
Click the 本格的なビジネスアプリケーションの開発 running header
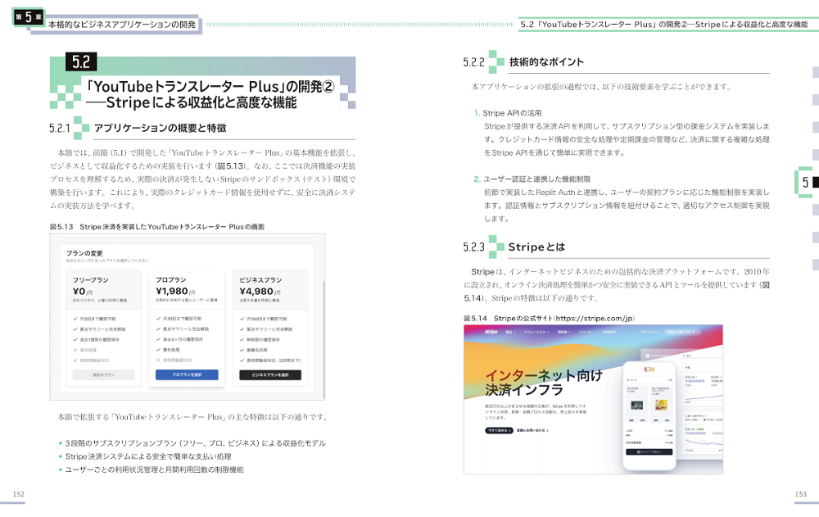(122, 25)
